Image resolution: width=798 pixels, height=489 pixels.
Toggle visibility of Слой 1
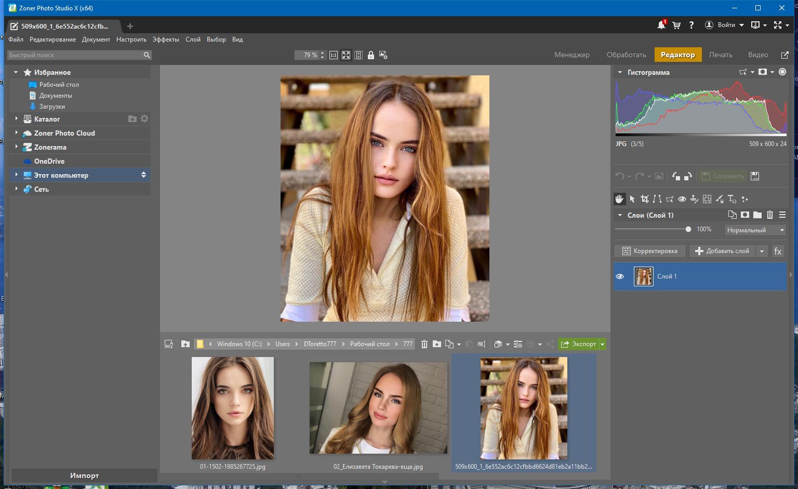(620, 276)
